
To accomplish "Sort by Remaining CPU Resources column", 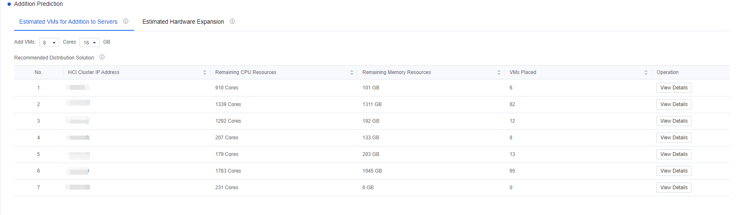I will pyautogui.click(x=352, y=72).
